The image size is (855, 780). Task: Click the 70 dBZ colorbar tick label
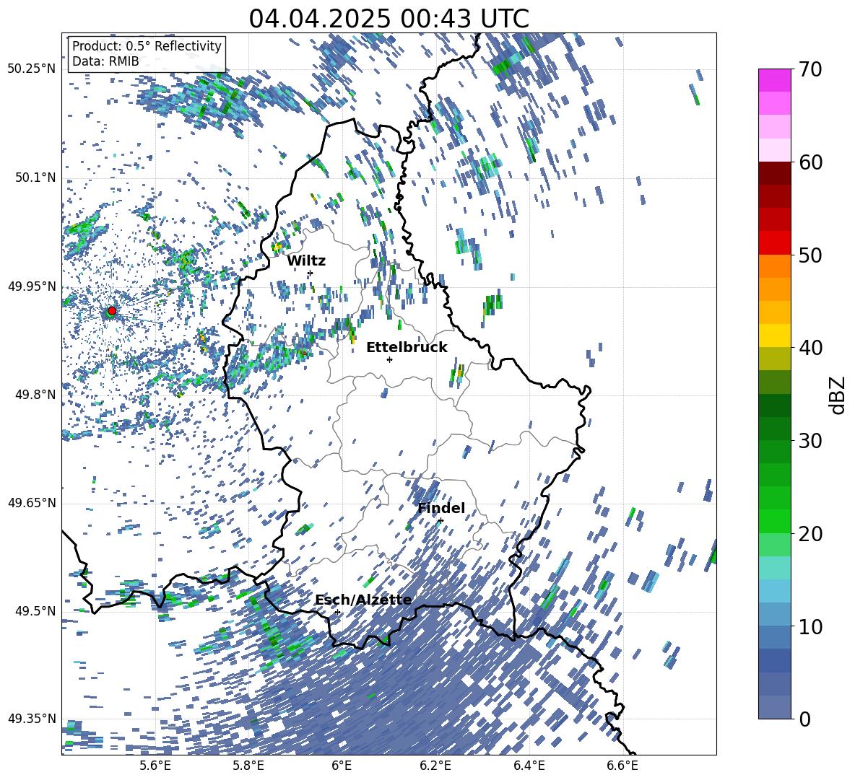click(x=810, y=69)
